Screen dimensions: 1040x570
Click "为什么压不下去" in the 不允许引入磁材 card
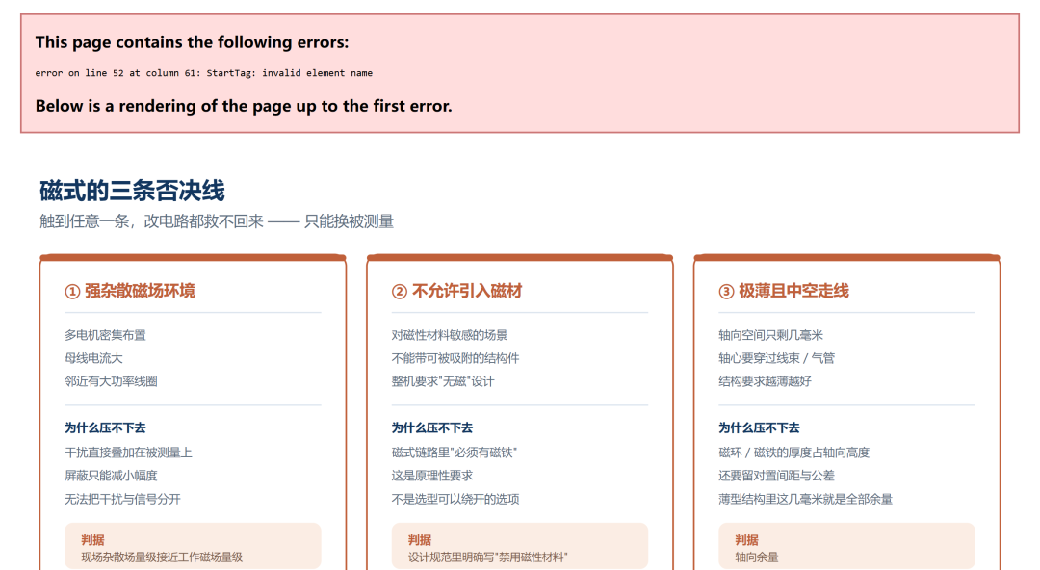pos(431,428)
